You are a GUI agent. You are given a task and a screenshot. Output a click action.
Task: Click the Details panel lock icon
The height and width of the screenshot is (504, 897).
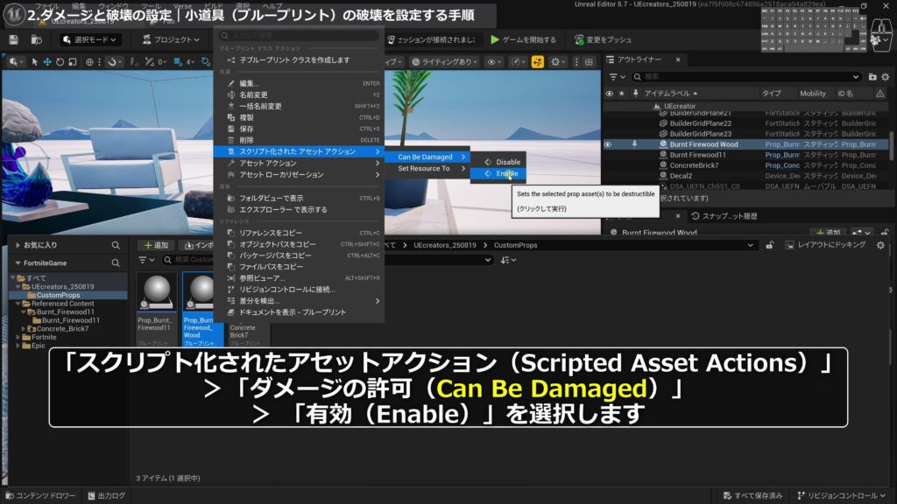[885, 233]
